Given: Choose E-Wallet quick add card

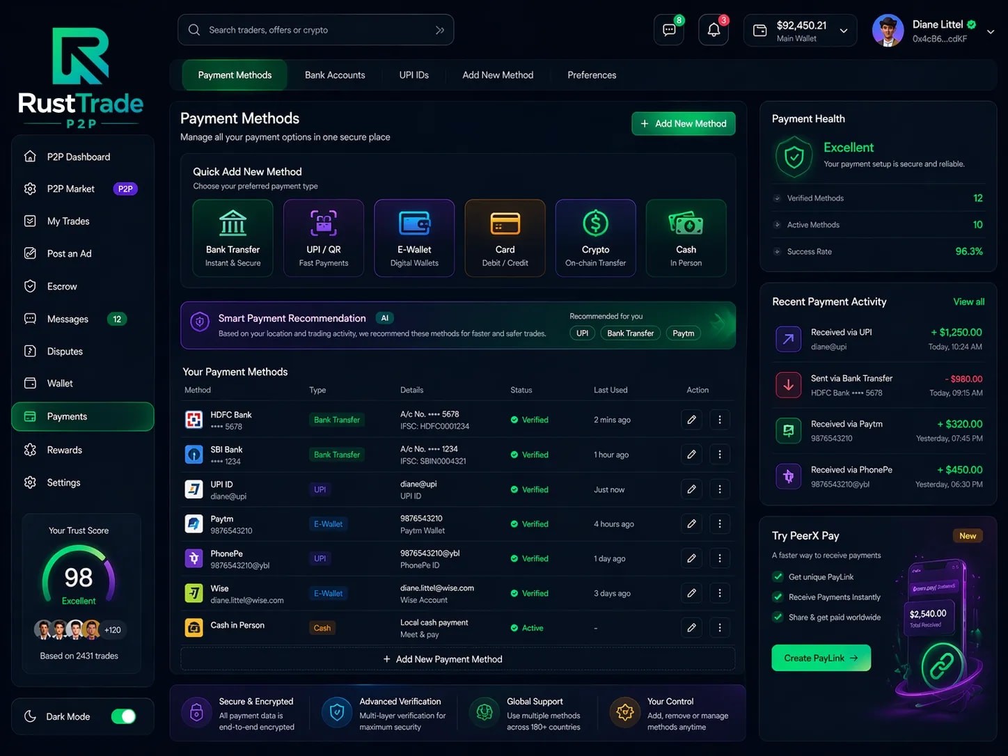Looking at the screenshot, I should click(x=414, y=238).
